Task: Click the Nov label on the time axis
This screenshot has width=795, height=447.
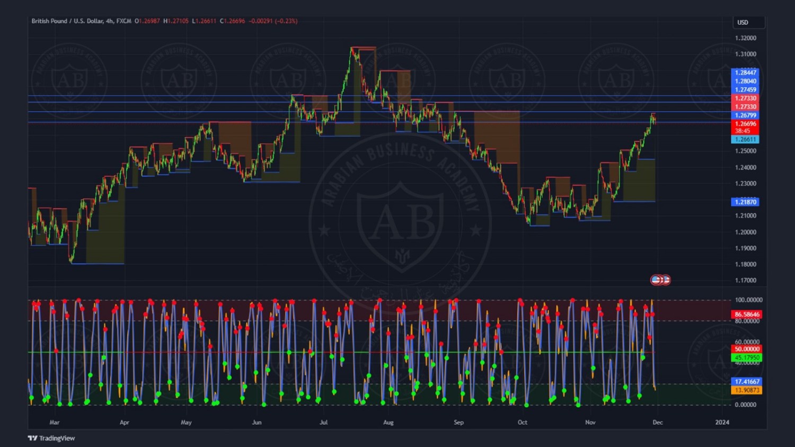Action: [x=590, y=422]
